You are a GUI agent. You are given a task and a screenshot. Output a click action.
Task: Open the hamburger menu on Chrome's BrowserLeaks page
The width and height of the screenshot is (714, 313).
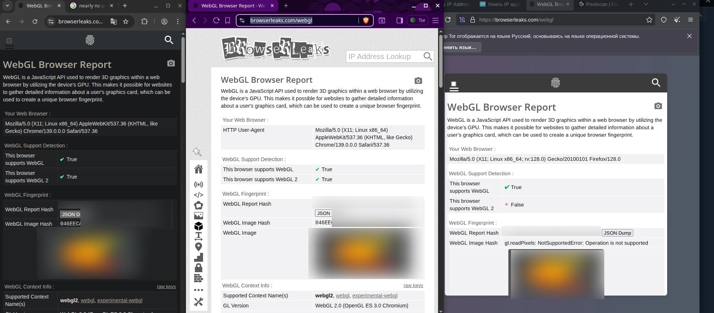[9, 43]
